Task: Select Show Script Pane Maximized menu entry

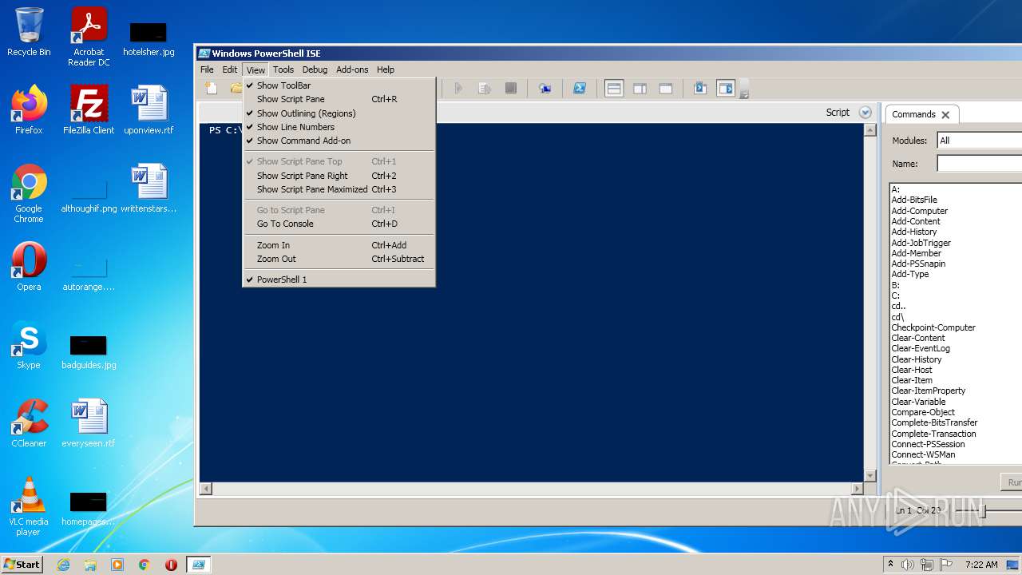Action: coord(339,189)
